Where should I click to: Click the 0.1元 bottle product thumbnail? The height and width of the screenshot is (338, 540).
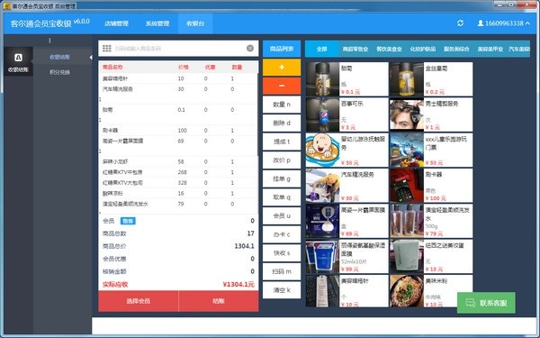click(323, 79)
